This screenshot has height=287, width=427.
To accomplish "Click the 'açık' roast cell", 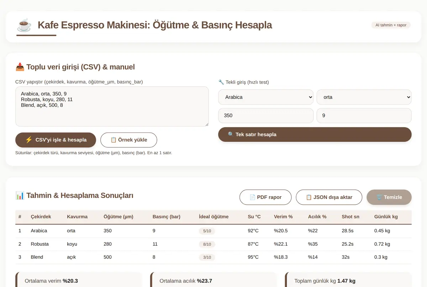I will click(72, 257).
